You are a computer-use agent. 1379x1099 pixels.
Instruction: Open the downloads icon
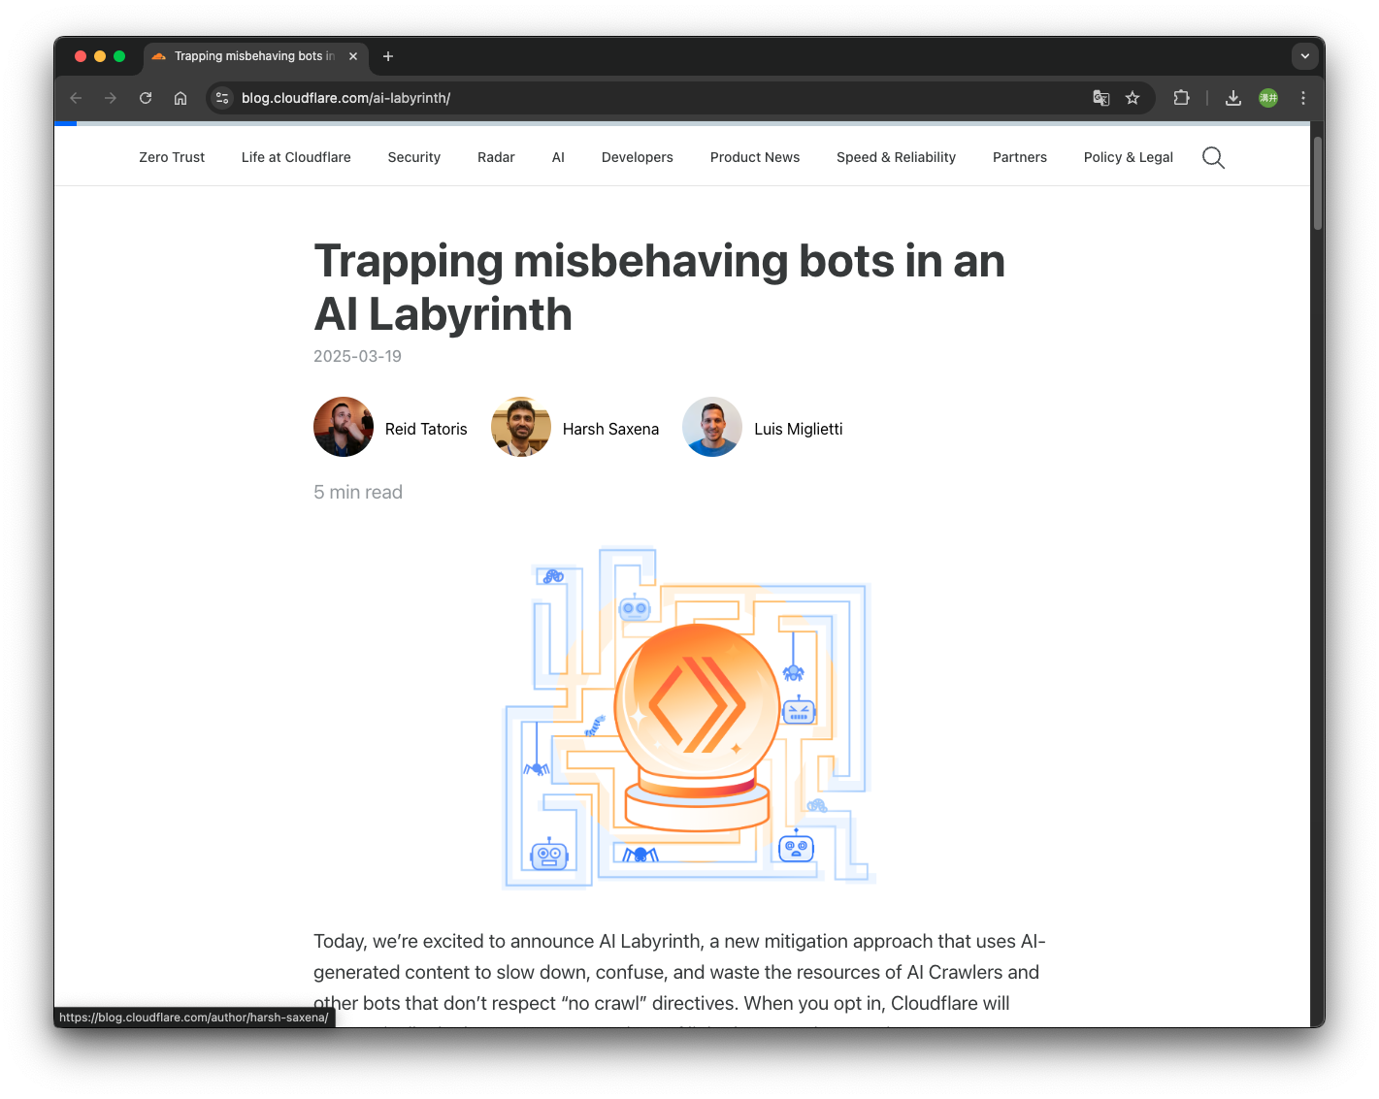coord(1233,98)
